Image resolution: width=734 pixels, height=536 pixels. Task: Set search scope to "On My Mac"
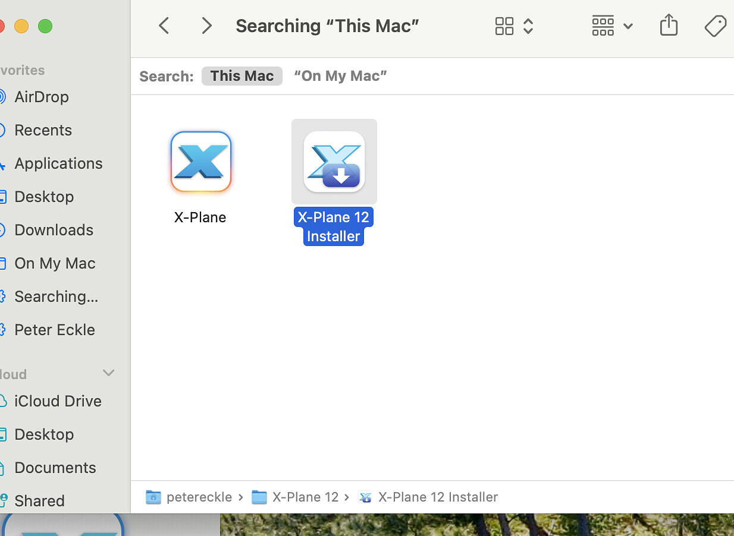(x=341, y=76)
